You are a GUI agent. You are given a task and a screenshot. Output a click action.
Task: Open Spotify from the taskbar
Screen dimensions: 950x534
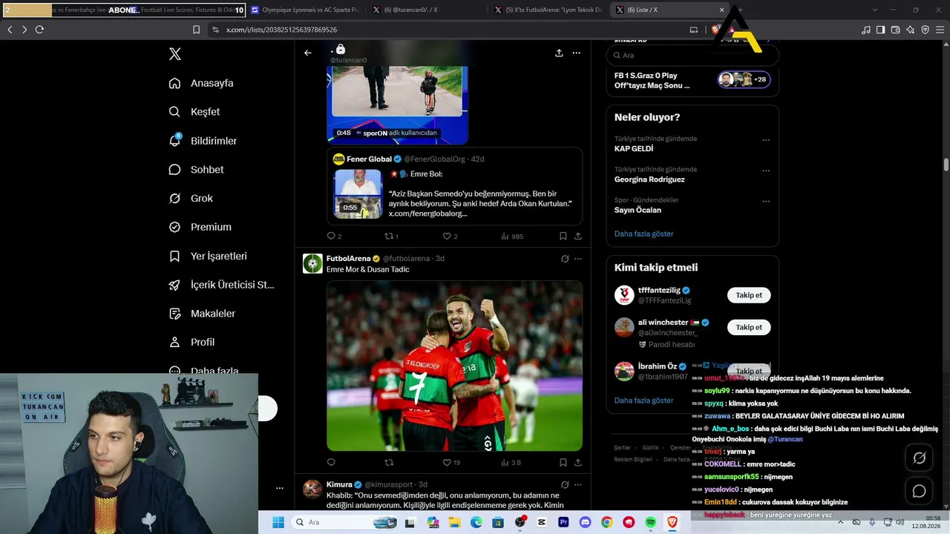point(651,522)
